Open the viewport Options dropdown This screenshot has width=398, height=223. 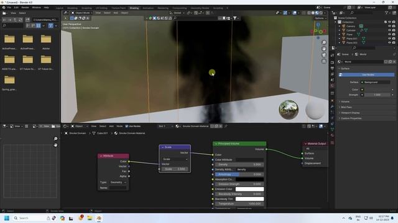[320, 18]
